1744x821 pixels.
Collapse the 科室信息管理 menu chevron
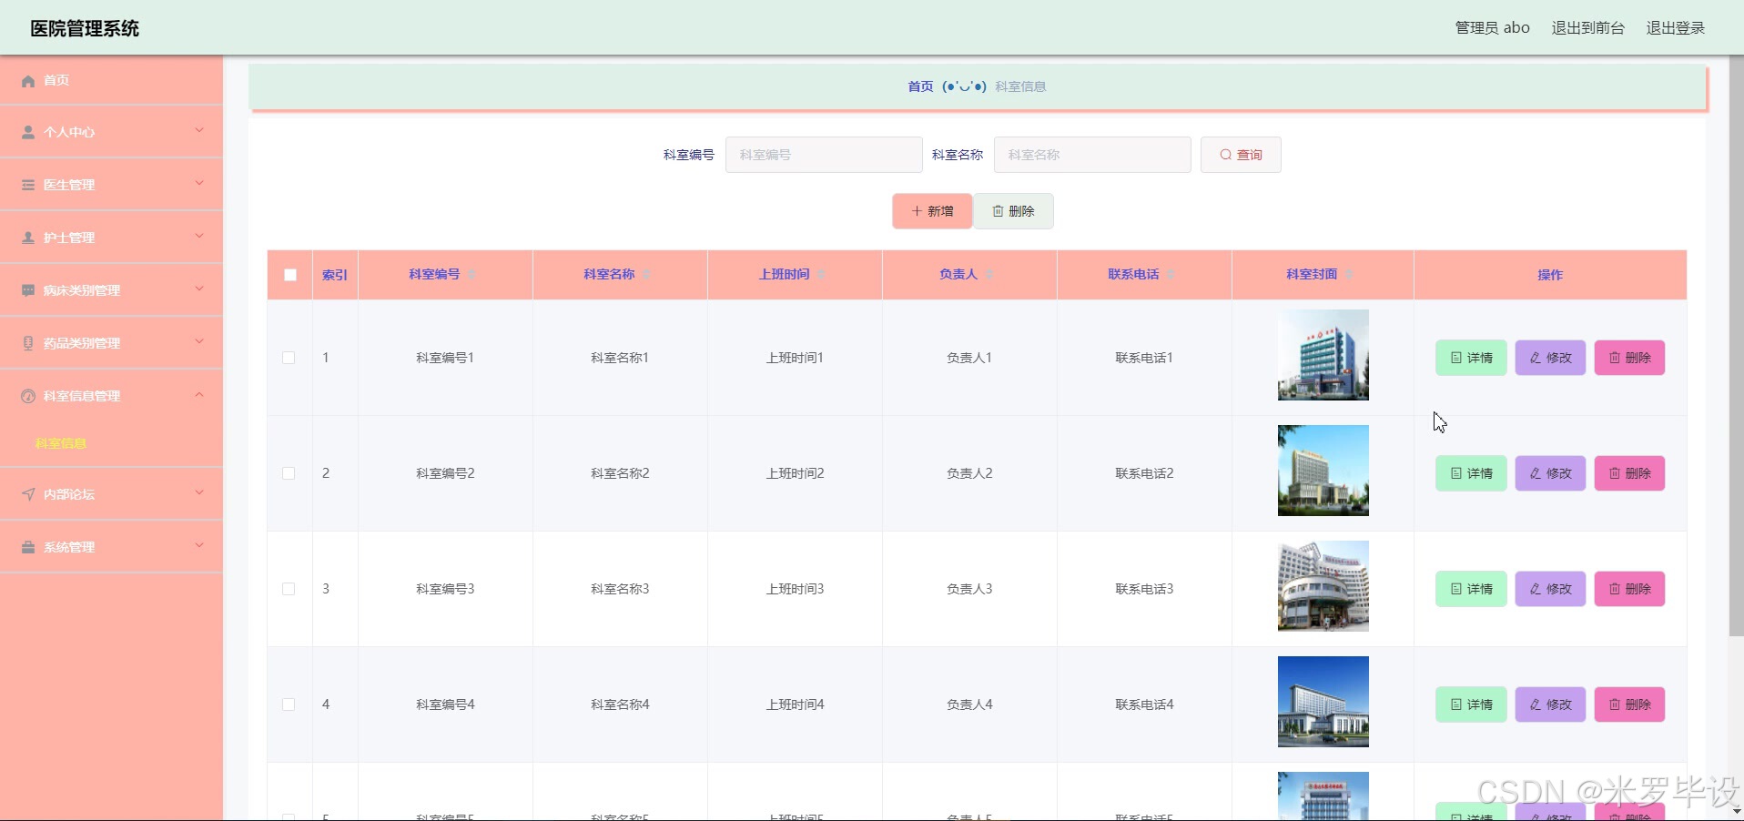point(199,395)
